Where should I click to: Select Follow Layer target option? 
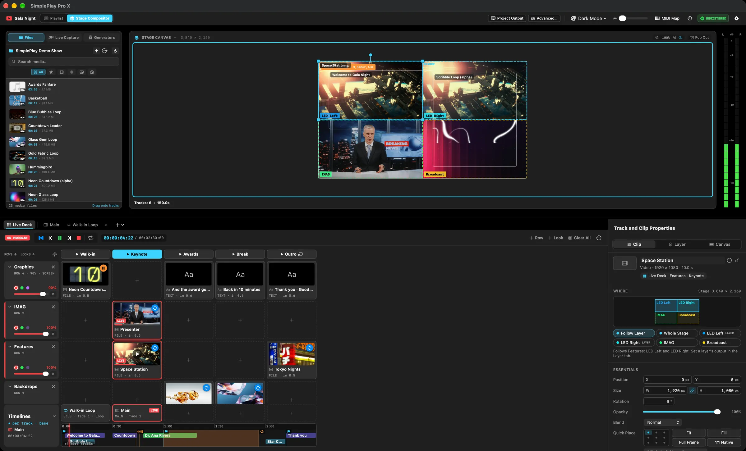click(633, 333)
